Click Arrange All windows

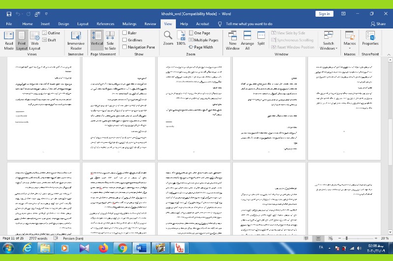pos(247,40)
